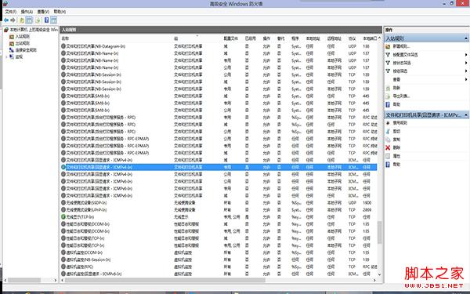This screenshot has width=470, height=294.
Task: Toggle the show/hide console tree toolbar icon
Action: (29, 20)
